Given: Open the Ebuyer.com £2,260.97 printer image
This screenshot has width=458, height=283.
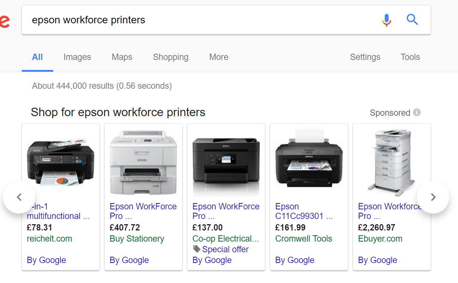Looking at the screenshot, I should [x=392, y=162].
